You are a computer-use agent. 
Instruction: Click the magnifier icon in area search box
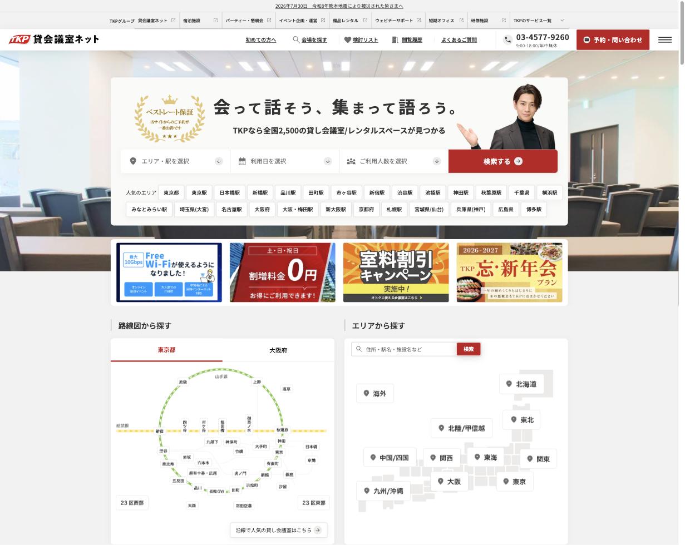click(x=359, y=349)
